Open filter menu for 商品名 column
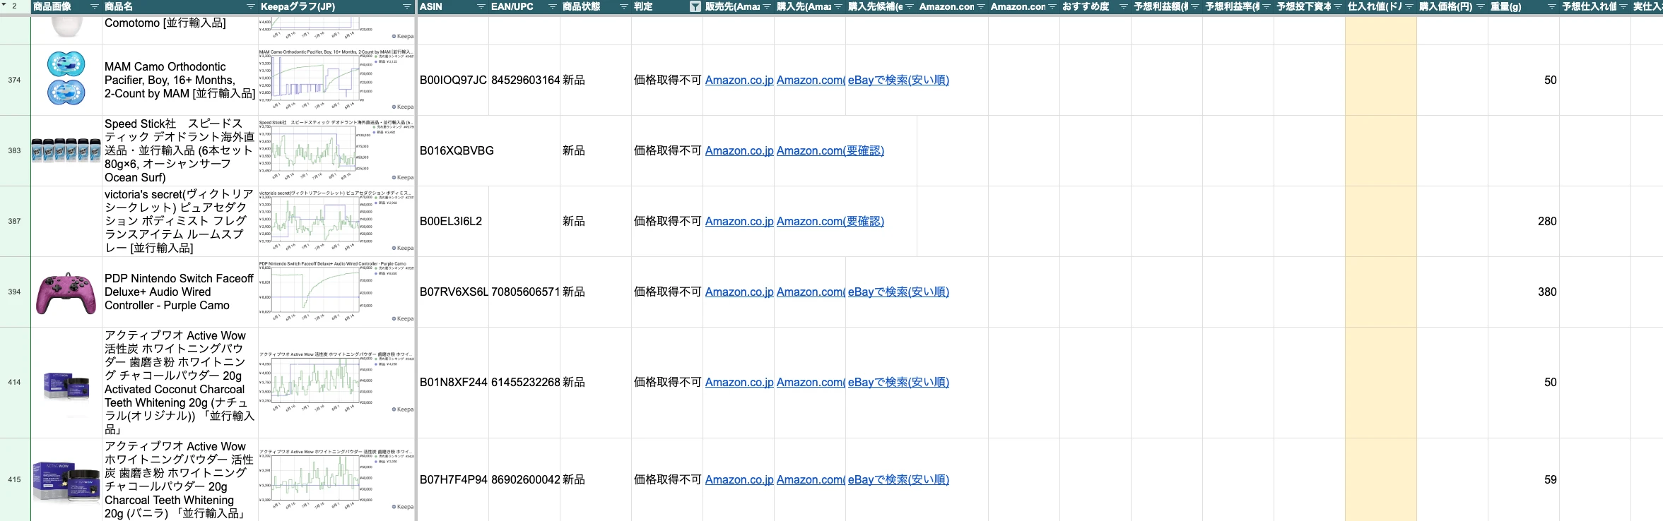 (x=251, y=7)
